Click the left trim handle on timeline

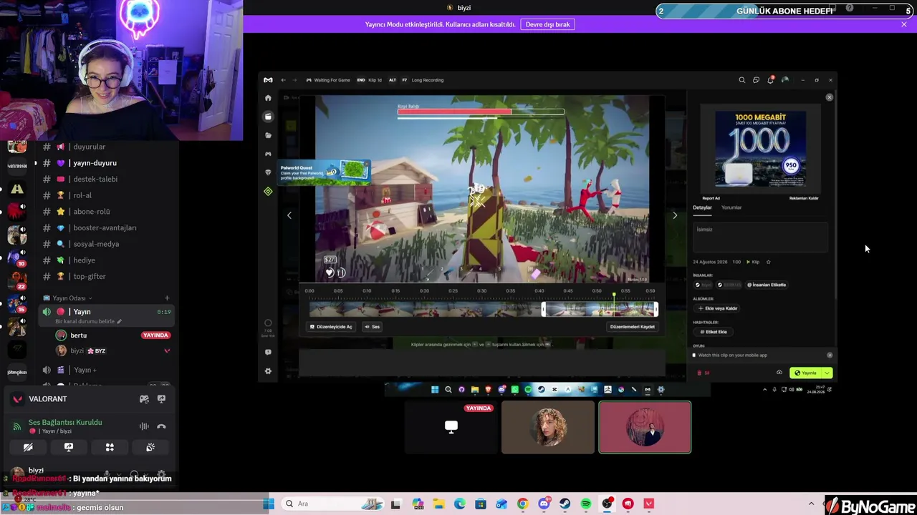(x=543, y=309)
